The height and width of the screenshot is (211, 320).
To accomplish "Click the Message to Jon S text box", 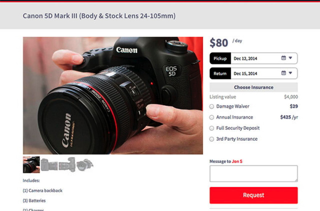I will [x=253, y=173].
